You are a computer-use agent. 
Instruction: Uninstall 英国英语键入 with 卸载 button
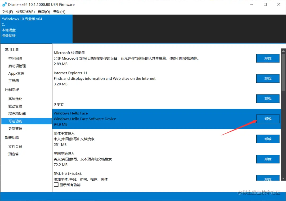[x=268, y=159]
